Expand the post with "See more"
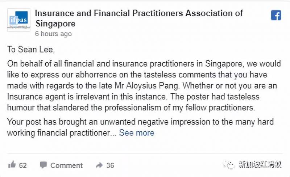Screen dimensions: 290x177 click(137, 133)
